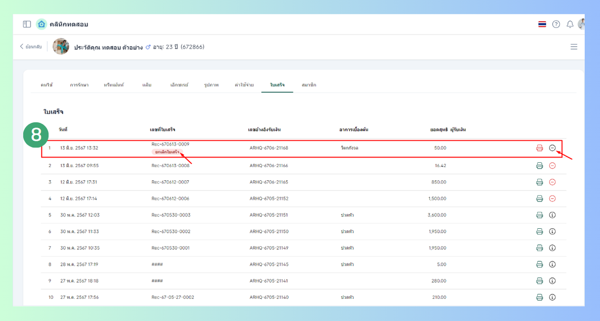Image resolution: width=600 pixels, height=321 pixels.
Task: Select the ค่าใช้จ่าย tab
Action: (x=244, y=85)
